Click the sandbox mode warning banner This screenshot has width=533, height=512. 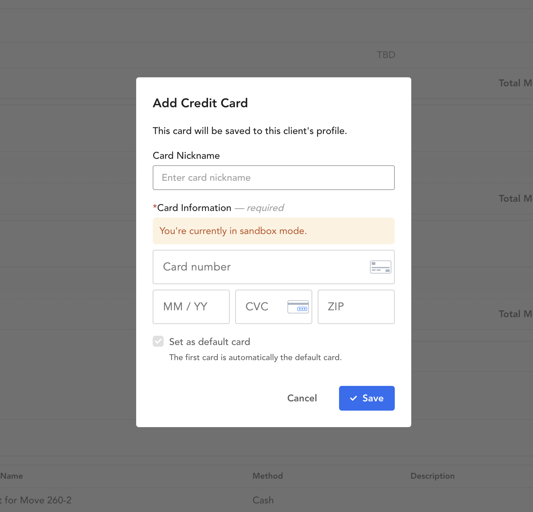tap(274, 231)
